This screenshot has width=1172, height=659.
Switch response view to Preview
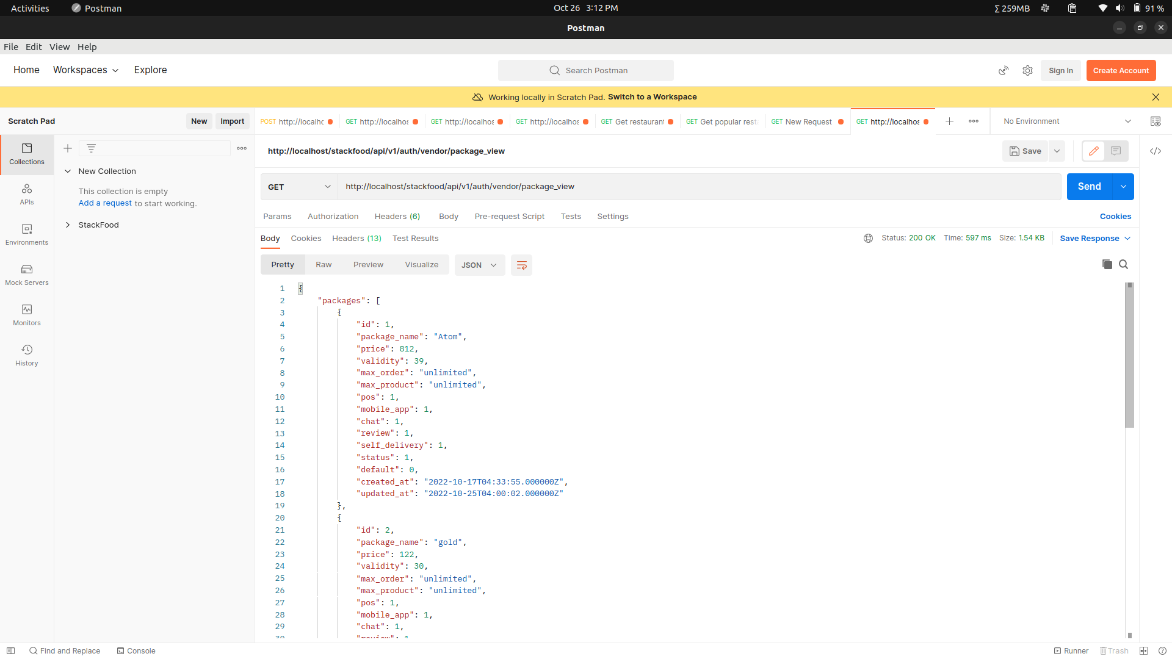(x=368, y=265)
